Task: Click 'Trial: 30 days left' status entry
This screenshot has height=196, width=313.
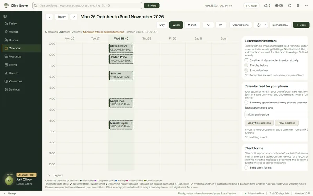Action: pos(279,194)
